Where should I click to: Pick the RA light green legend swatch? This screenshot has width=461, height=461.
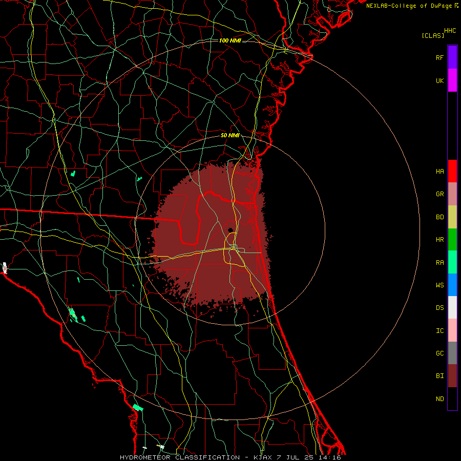(x=452, y=262)
